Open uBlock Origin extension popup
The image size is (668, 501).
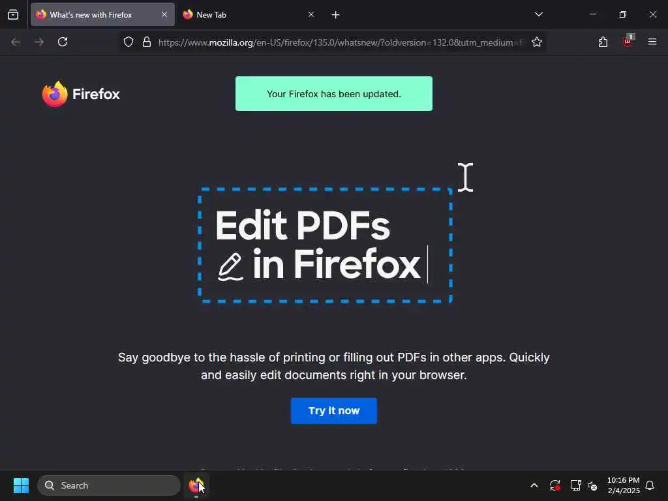coord(628,41)
